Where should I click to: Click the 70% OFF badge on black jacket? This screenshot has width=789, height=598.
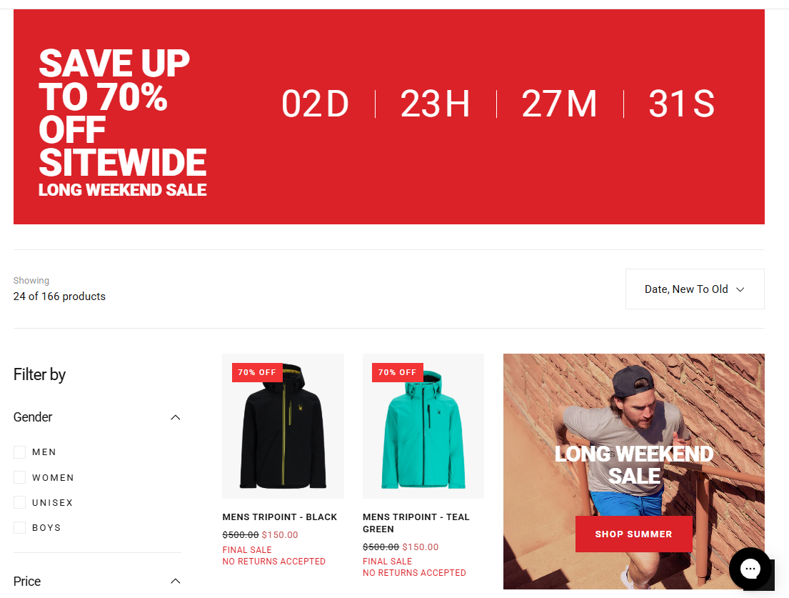coord(257,372)
